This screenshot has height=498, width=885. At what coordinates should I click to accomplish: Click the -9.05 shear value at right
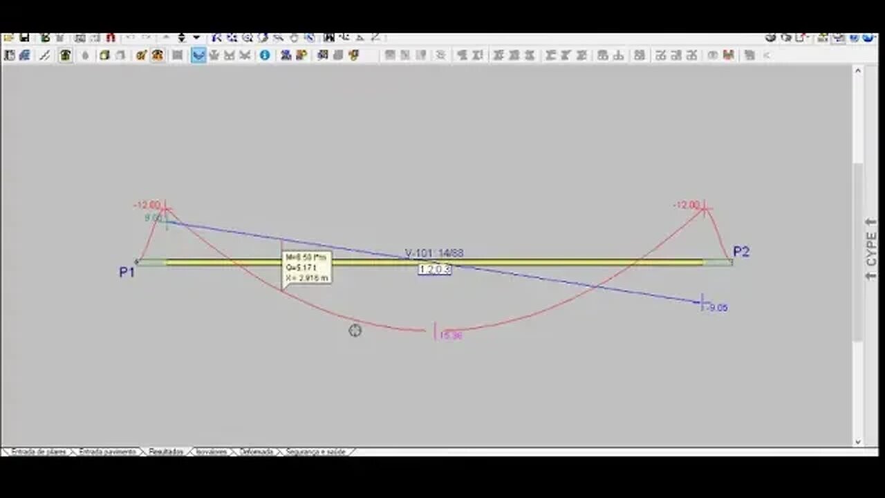718,308
